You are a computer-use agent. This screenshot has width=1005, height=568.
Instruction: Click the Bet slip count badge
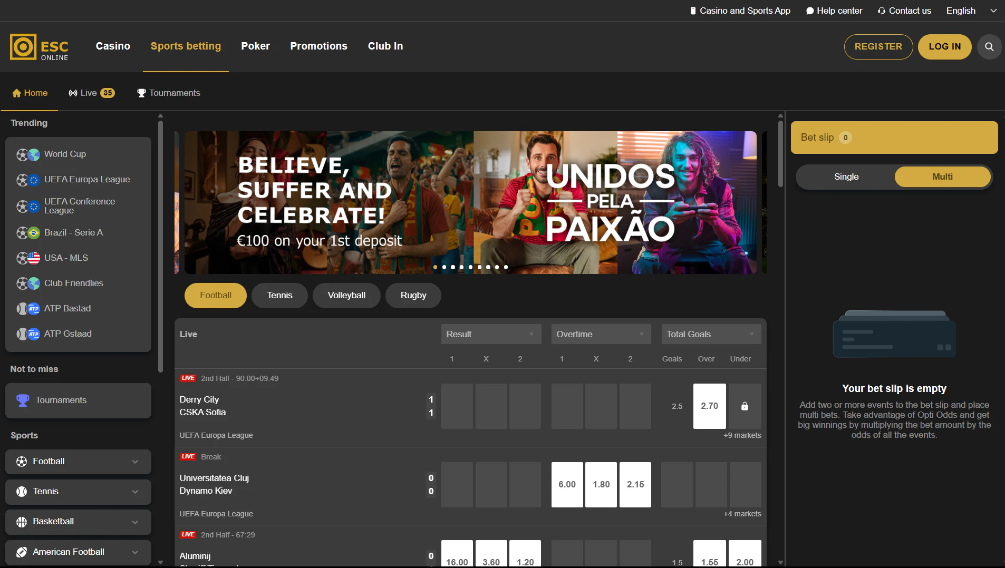tap(845, 138)
